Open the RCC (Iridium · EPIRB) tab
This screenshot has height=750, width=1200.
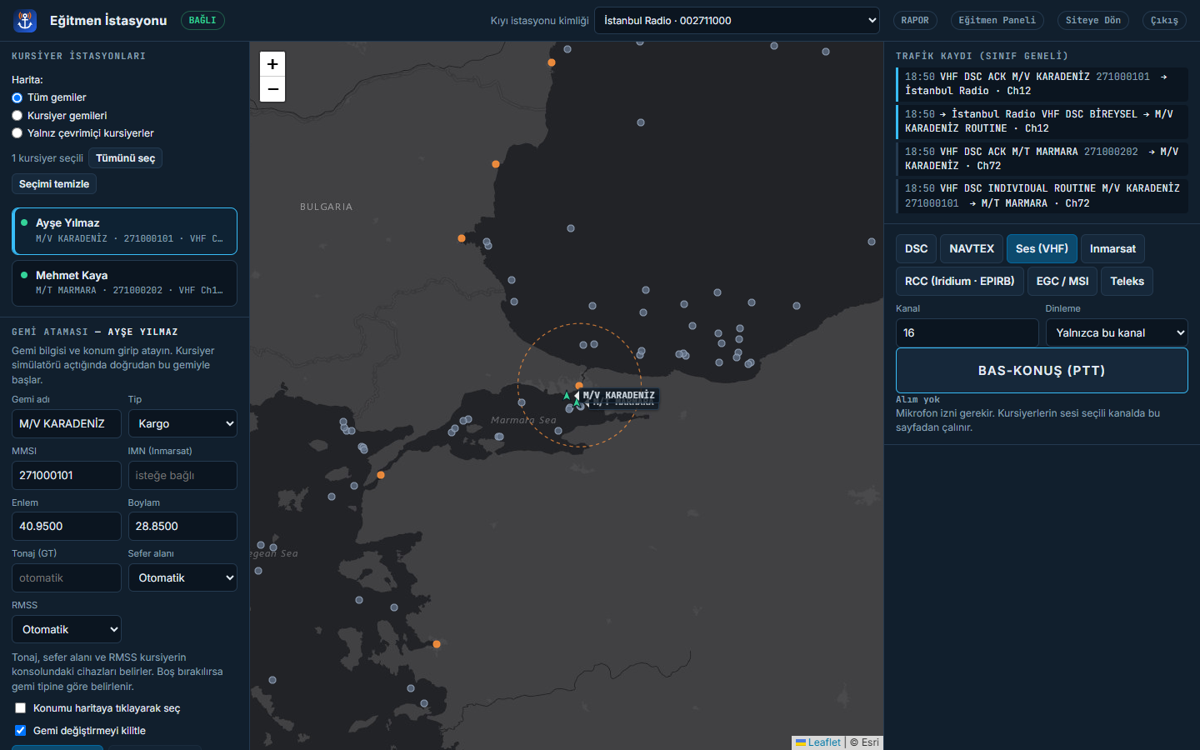960,281
